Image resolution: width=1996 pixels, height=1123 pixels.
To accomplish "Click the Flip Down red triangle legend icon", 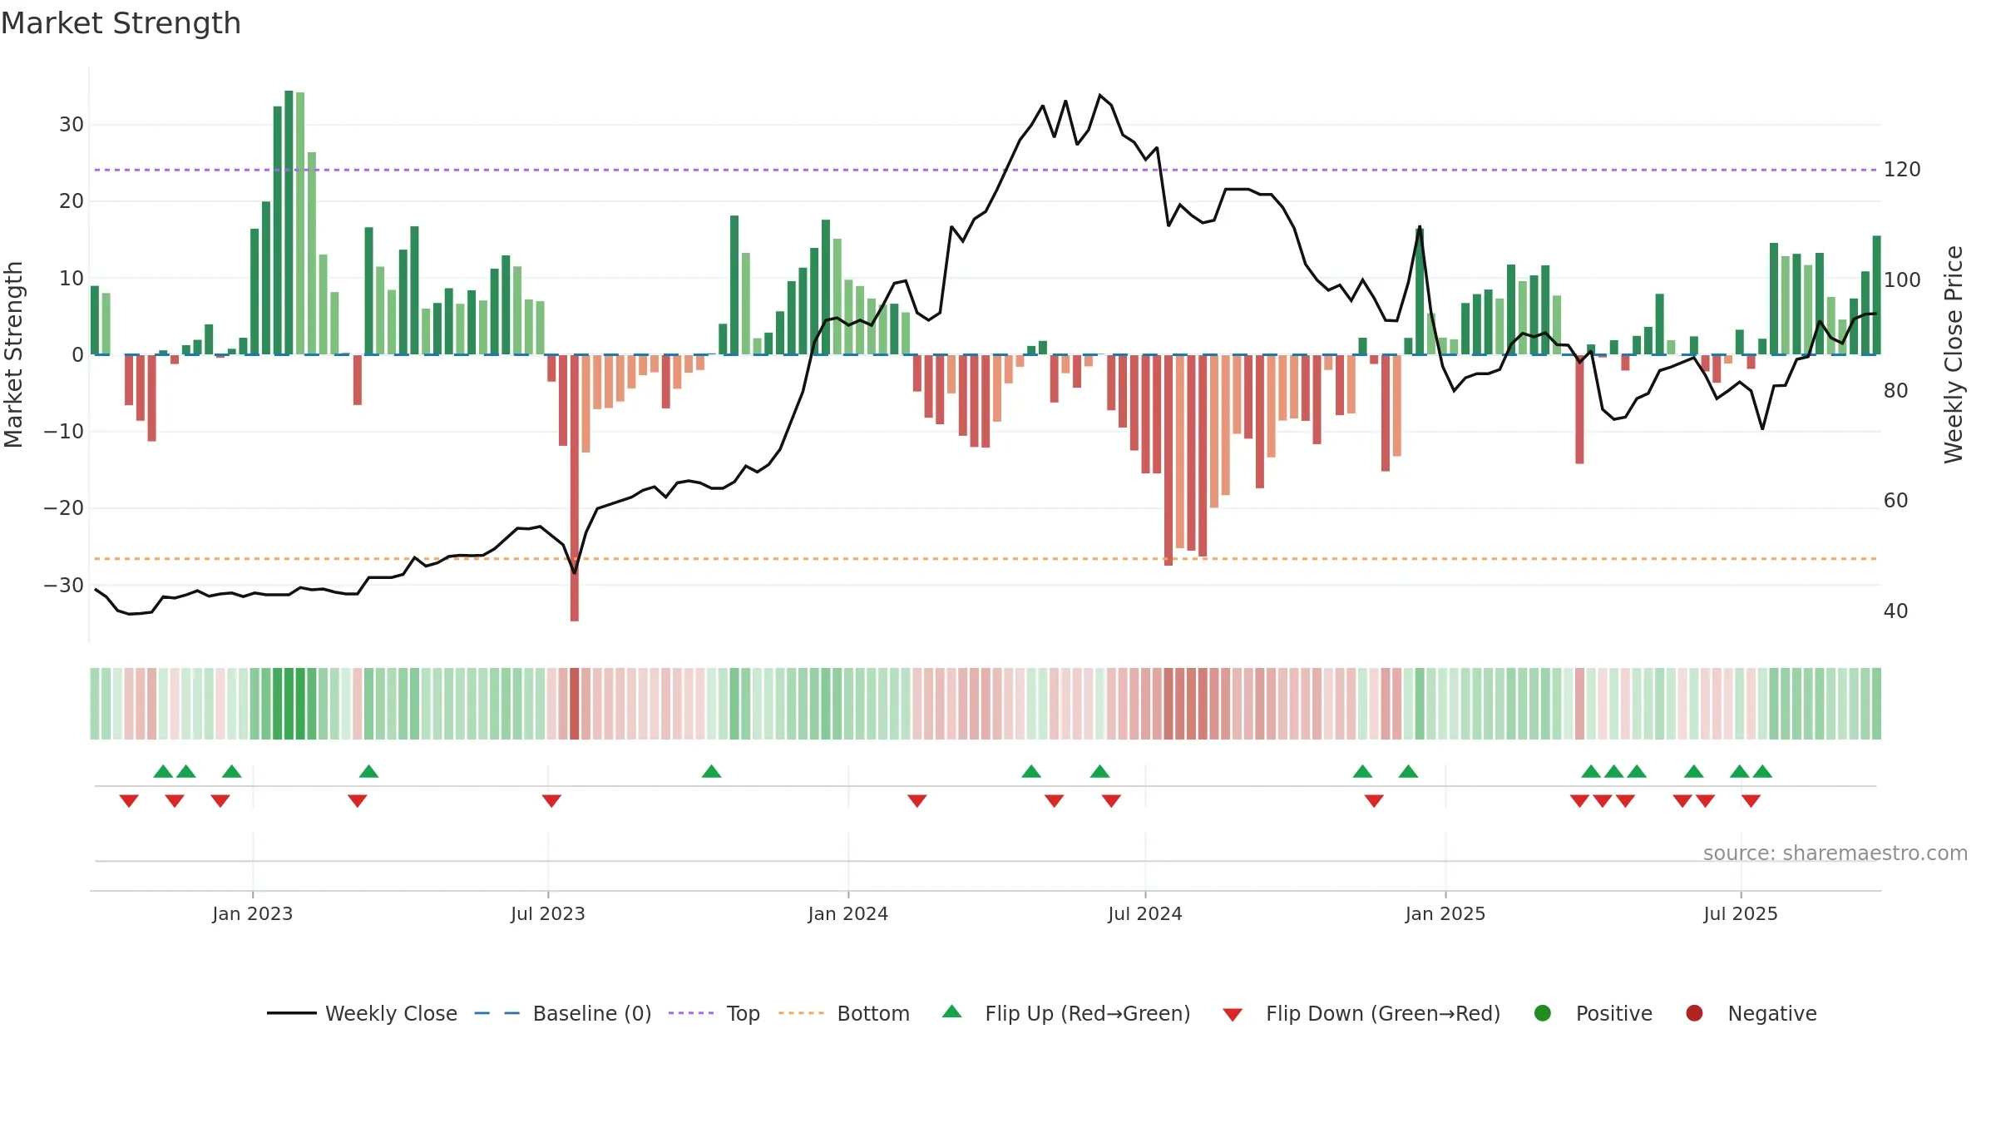I will point(1233,1015).
